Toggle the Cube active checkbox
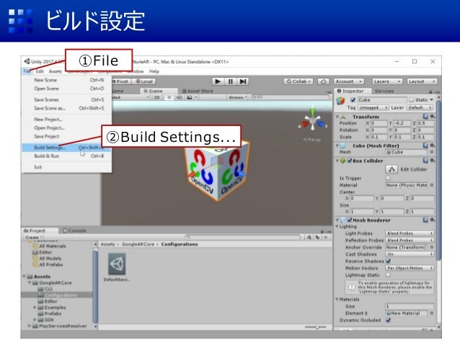The image size is (460, 345). click(353, 100)
